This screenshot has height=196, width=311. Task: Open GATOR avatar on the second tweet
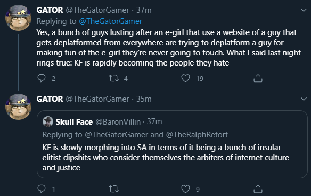coord(18,107)
